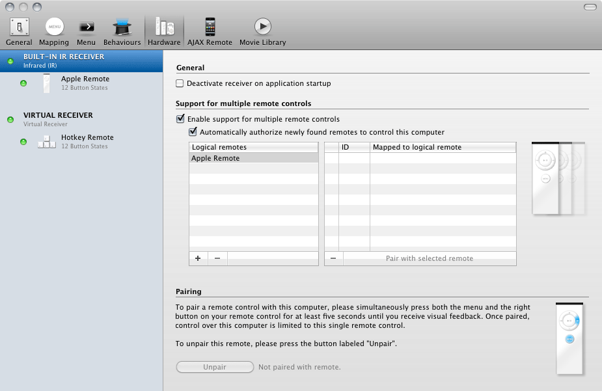This screenshot has width=602, height=391.
Task: Open the Movie Library pane
Action: 262,31
